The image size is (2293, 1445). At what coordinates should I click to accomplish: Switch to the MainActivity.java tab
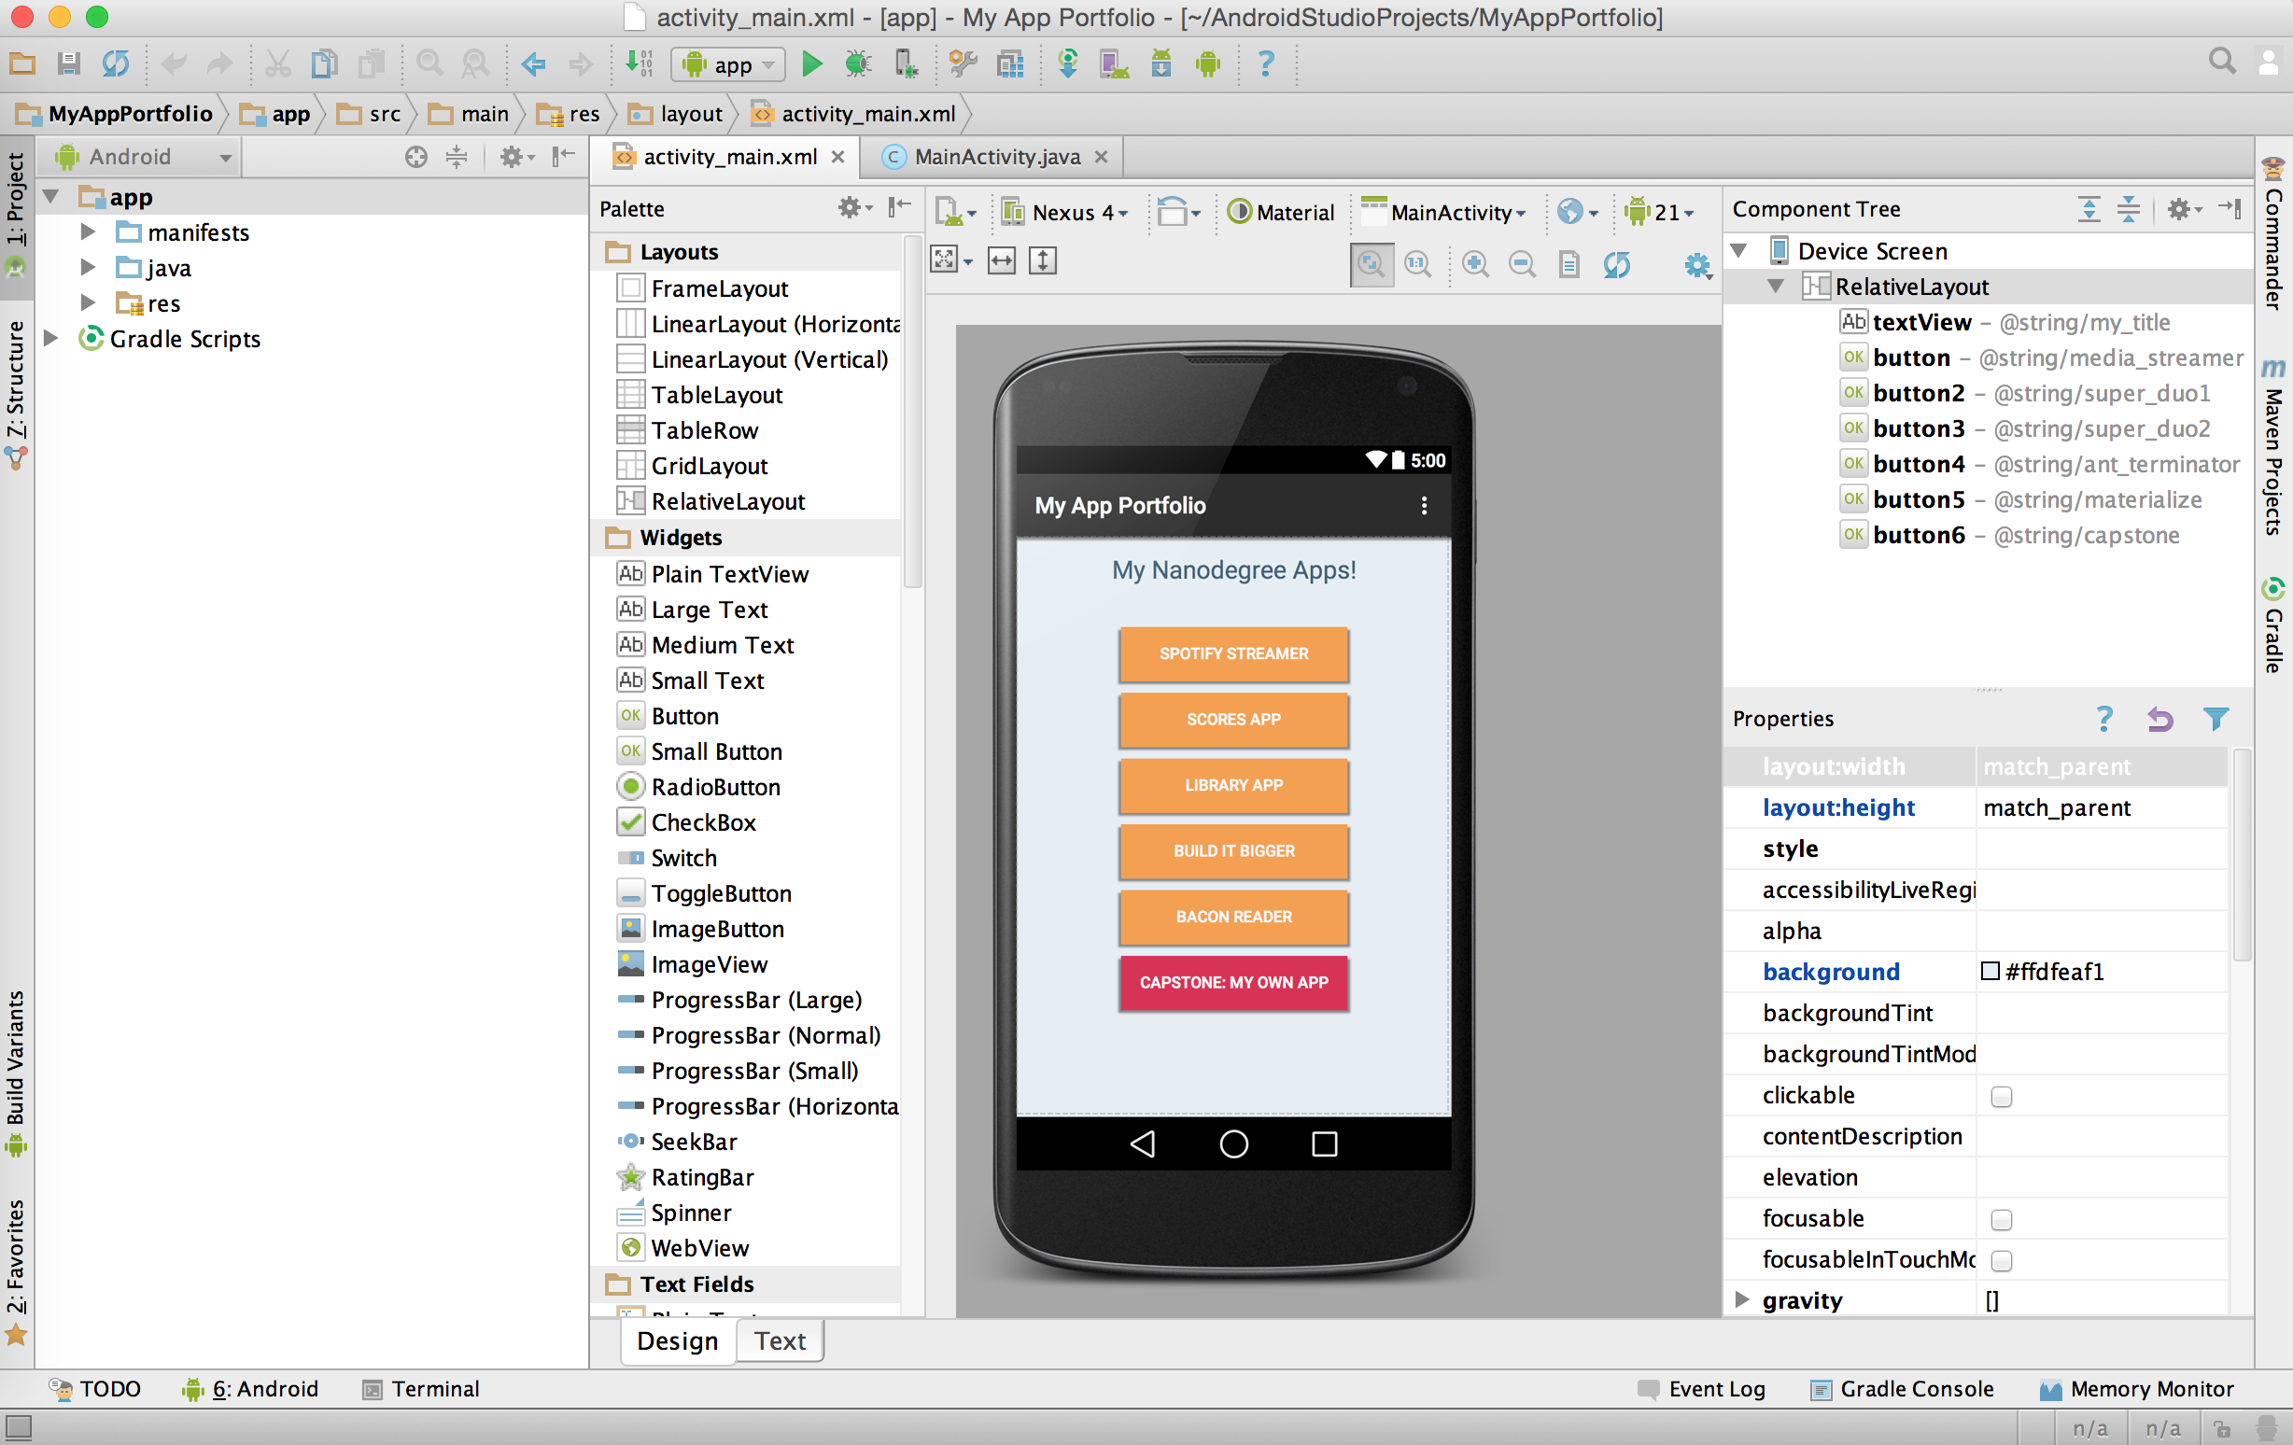pyautogui.click(x=994, y=157)
